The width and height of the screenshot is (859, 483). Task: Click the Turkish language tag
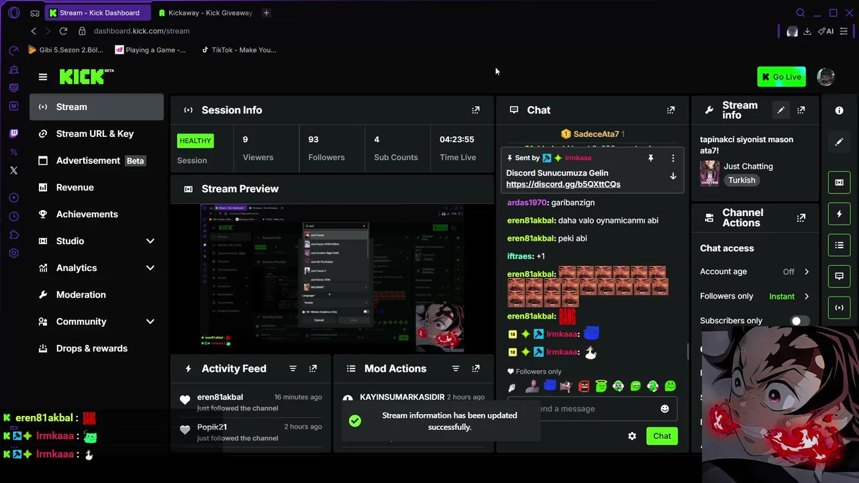(x=742, y=180)
